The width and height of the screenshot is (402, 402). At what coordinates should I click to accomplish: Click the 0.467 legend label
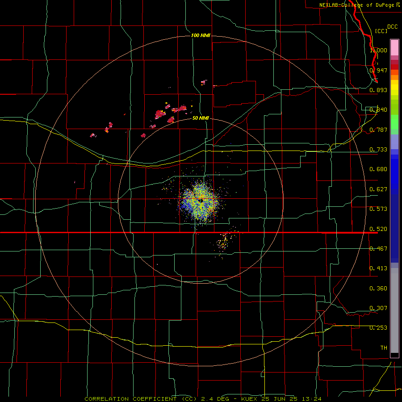pos(378,249)
